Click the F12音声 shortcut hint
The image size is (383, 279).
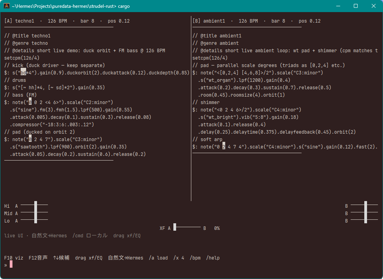38,258
